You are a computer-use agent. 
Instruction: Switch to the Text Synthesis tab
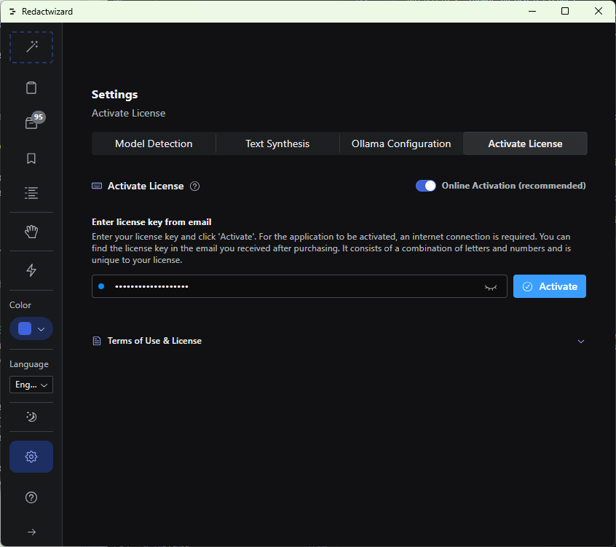tap(277, 143)
